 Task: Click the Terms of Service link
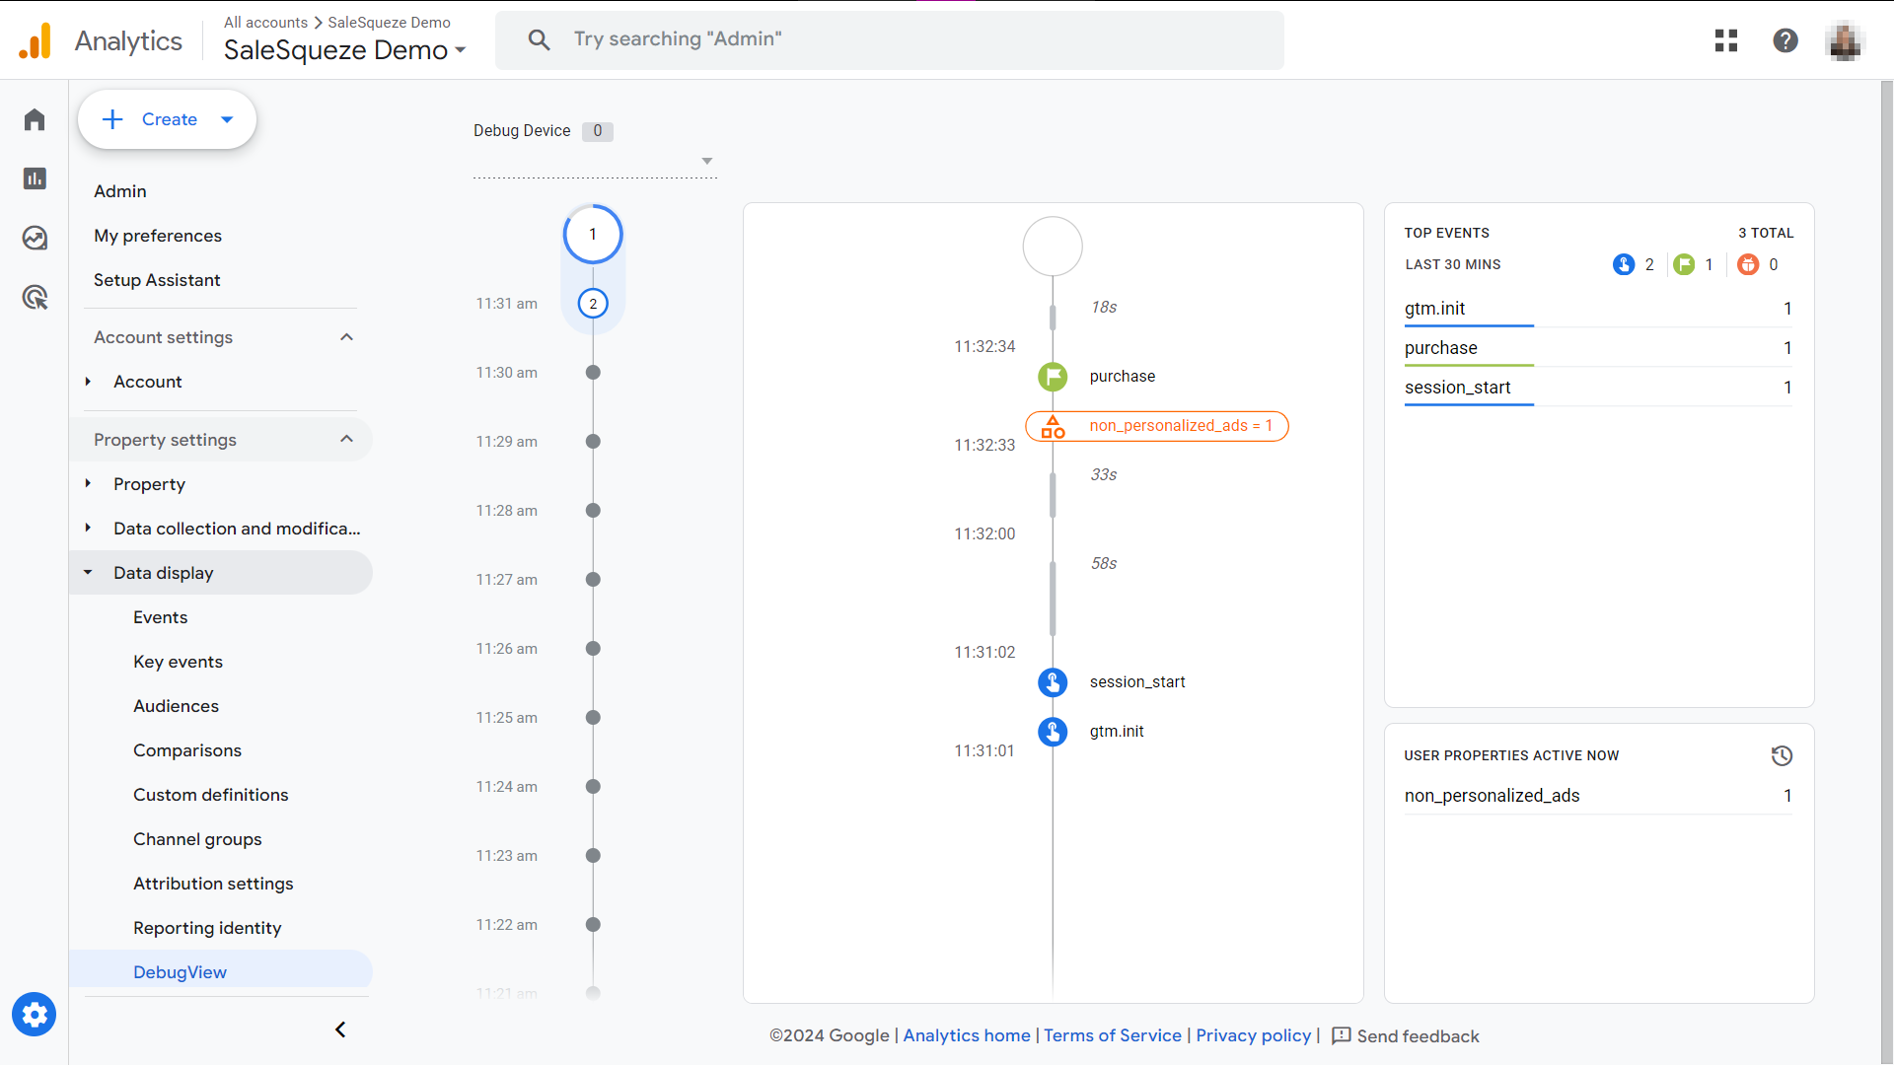pos(1113,1035)
